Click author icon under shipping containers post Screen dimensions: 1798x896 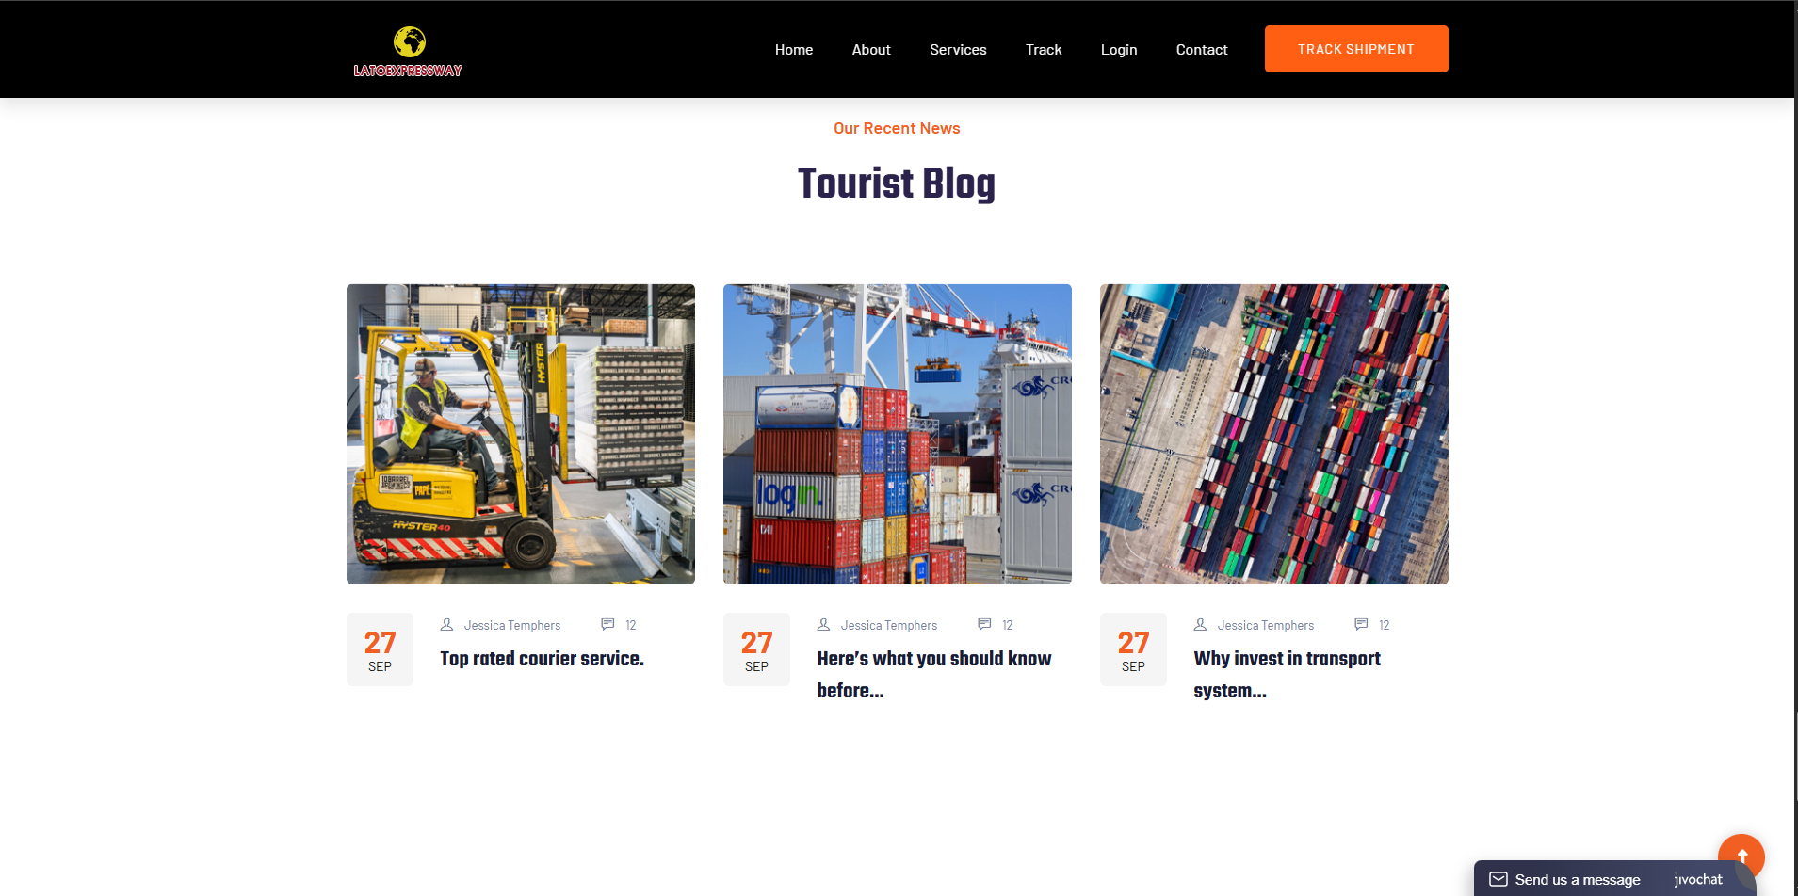coord(823,625)
